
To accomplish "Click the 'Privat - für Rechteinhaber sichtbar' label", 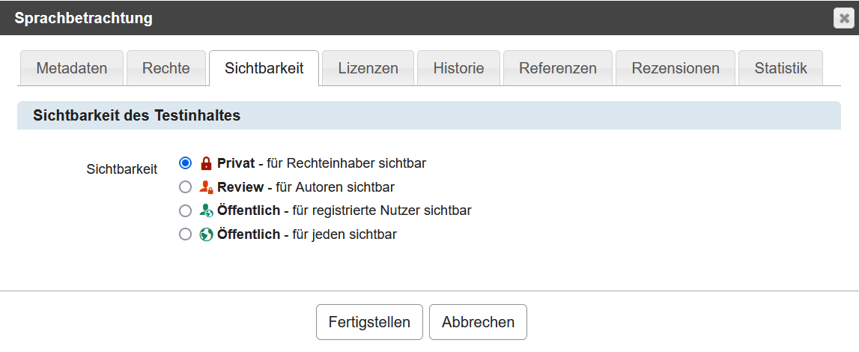I will [x=321, y=163].
